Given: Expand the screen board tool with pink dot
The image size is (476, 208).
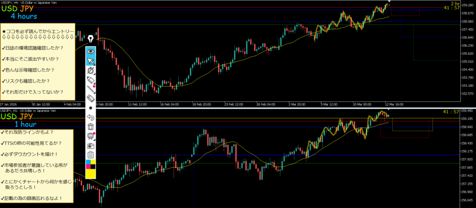Looking at the screenshot, I should [x=91, y=136].
